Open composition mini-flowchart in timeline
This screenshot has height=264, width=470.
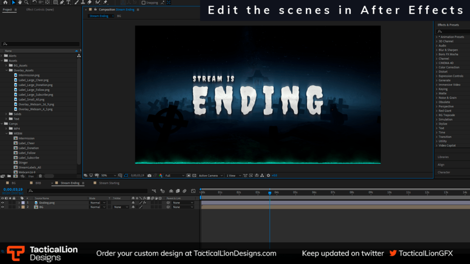(x=154, y=191)
